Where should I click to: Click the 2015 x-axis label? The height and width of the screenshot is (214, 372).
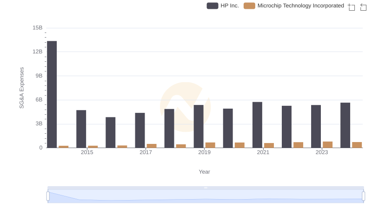87,152
